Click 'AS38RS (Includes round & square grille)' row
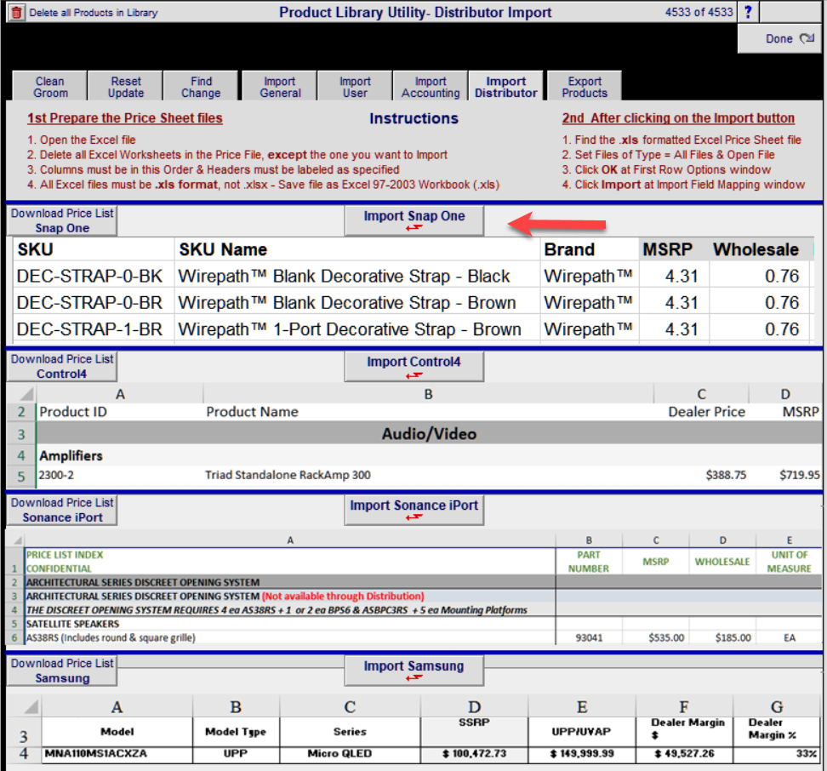This screenshot has width=827, height=771. point(289,637)
